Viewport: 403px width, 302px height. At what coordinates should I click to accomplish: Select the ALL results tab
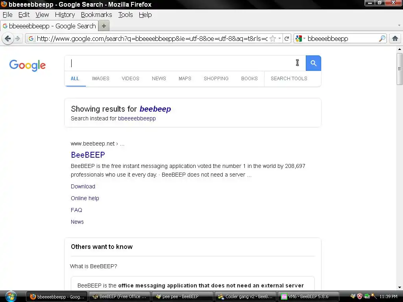pos(75,79)
